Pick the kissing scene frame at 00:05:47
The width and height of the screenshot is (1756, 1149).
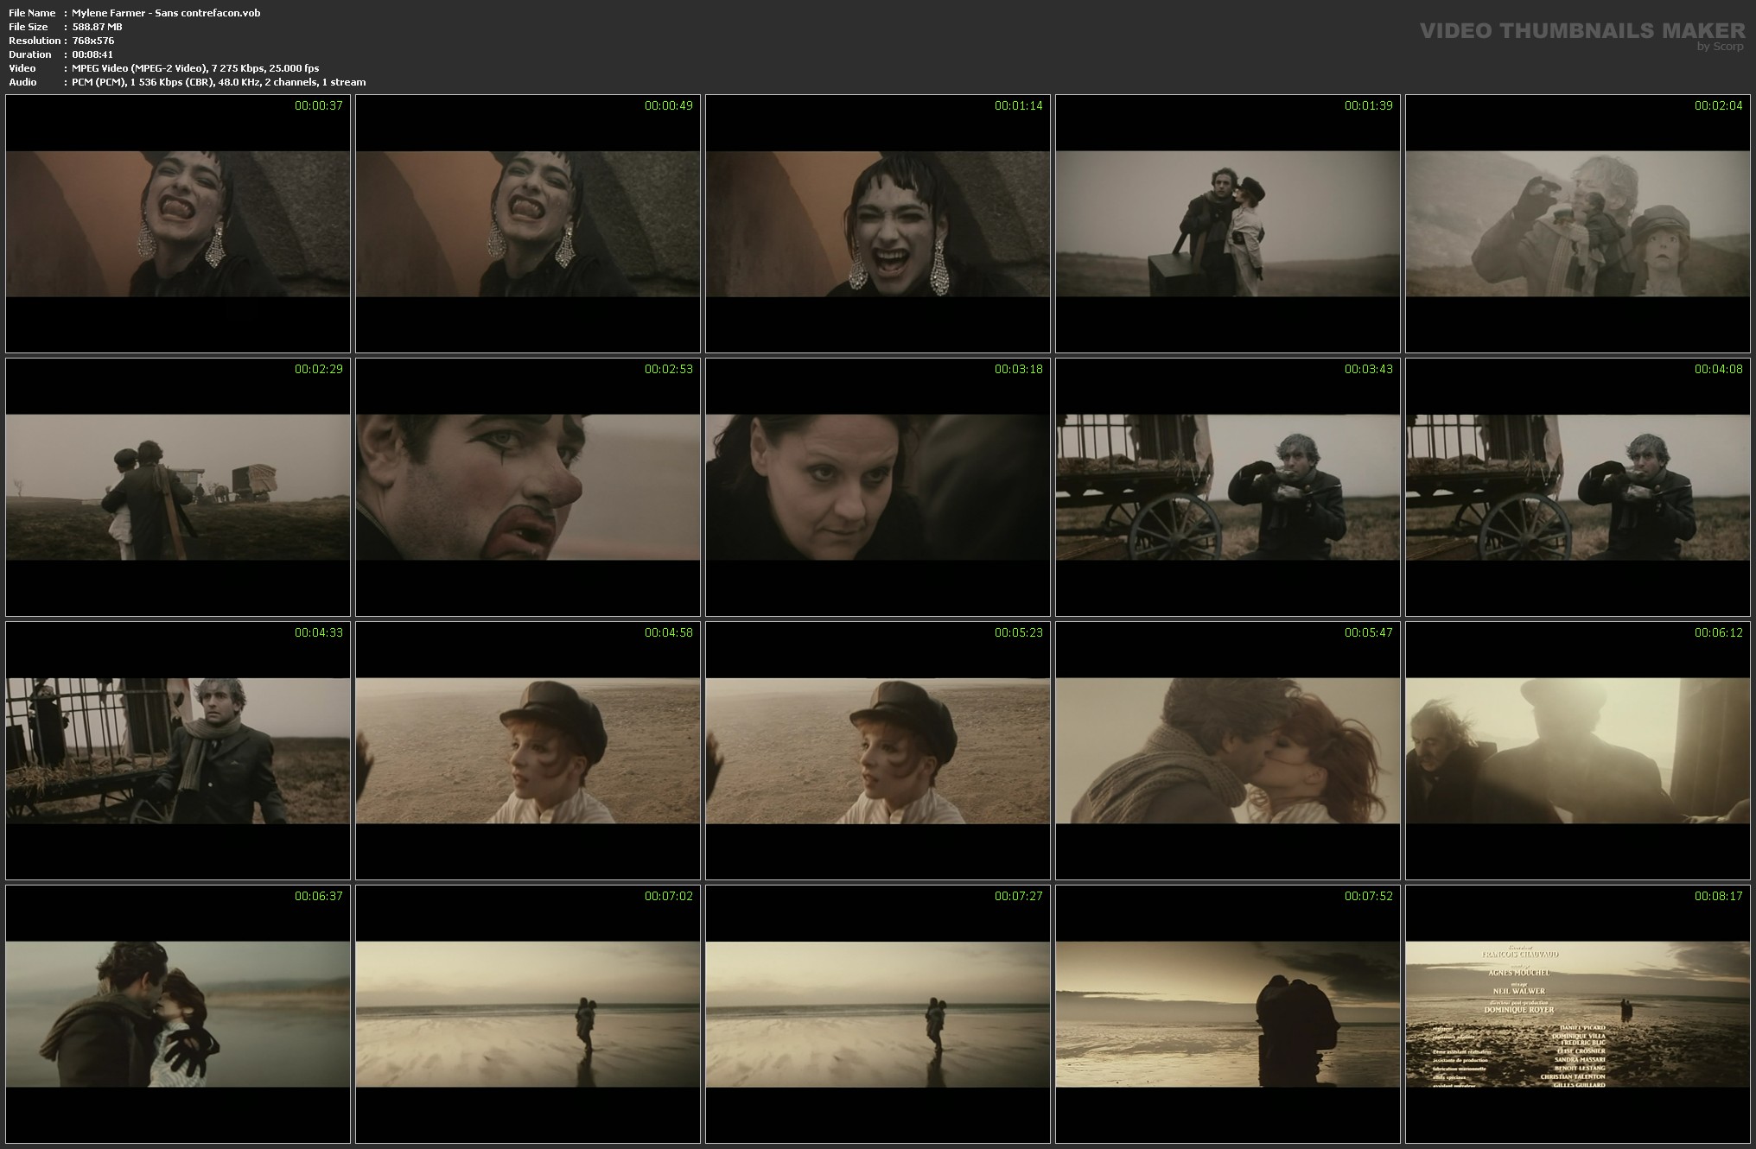point(1228,751)
